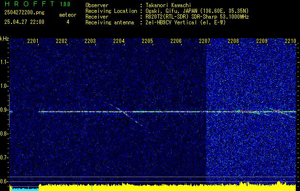Image resolution: width=300 pixels, height=191 pixels.
Task: Click the cyan signal-level segment at bottom left
Action: tap(25, 189)
